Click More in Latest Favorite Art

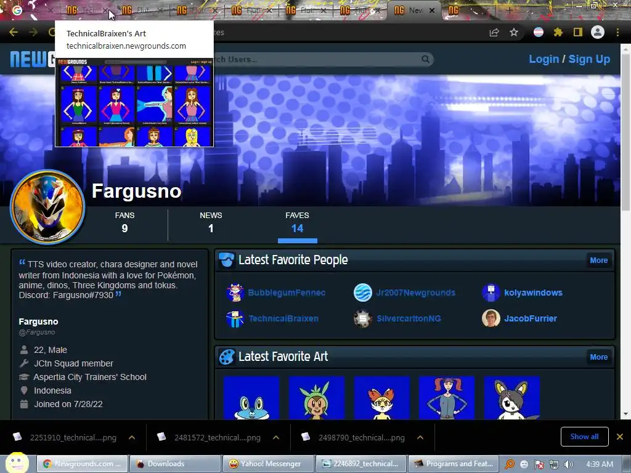[x=599, y=357]
